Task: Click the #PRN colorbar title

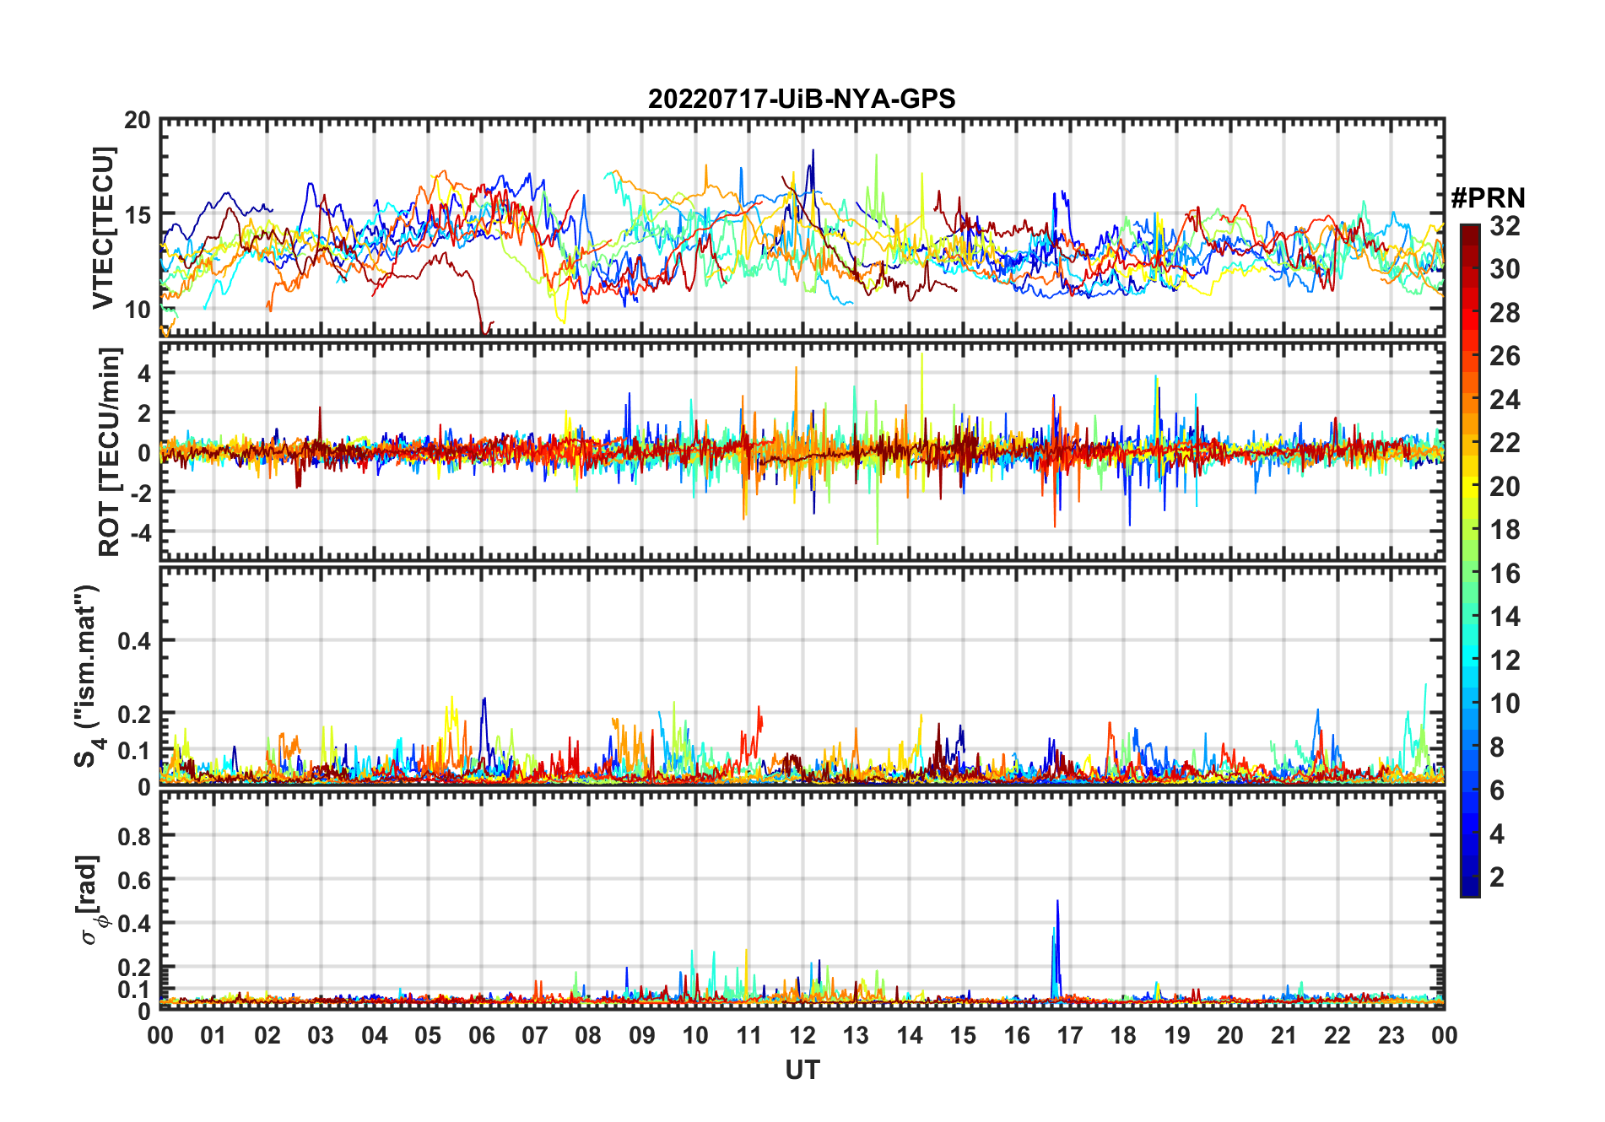Action: click(x=1488, y=198)
